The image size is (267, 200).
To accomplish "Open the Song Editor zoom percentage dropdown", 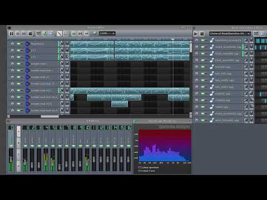I will tap(107, 33).
